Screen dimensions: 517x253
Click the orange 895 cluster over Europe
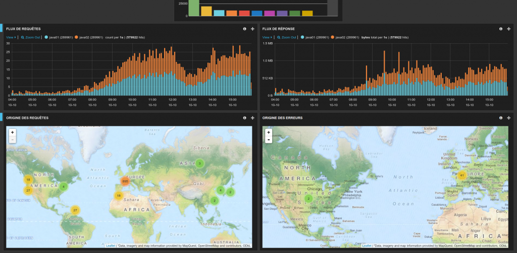(x=125, y=182)
